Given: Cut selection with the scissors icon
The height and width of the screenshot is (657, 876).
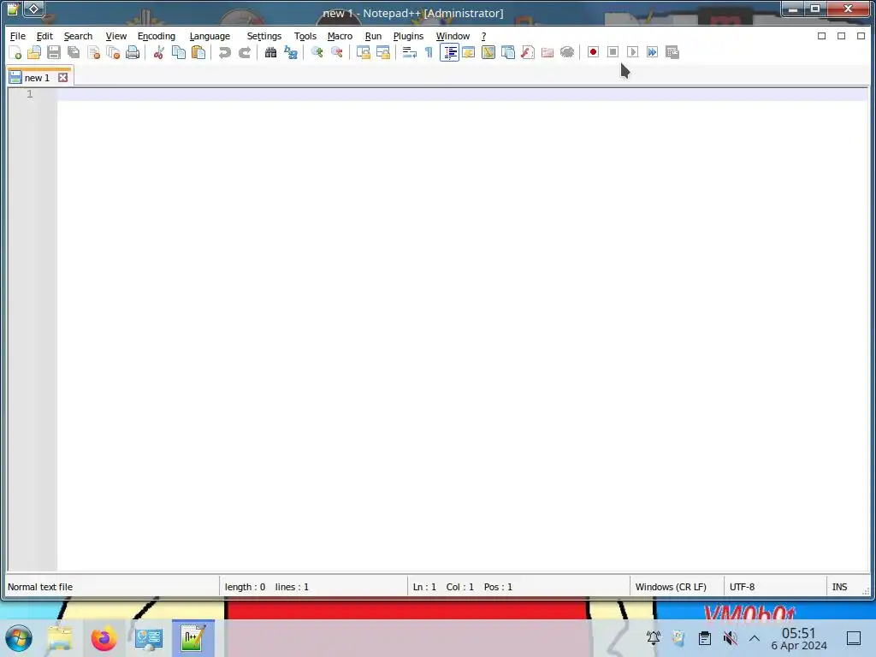Looking at the screenshot, I should coord(159,52).
